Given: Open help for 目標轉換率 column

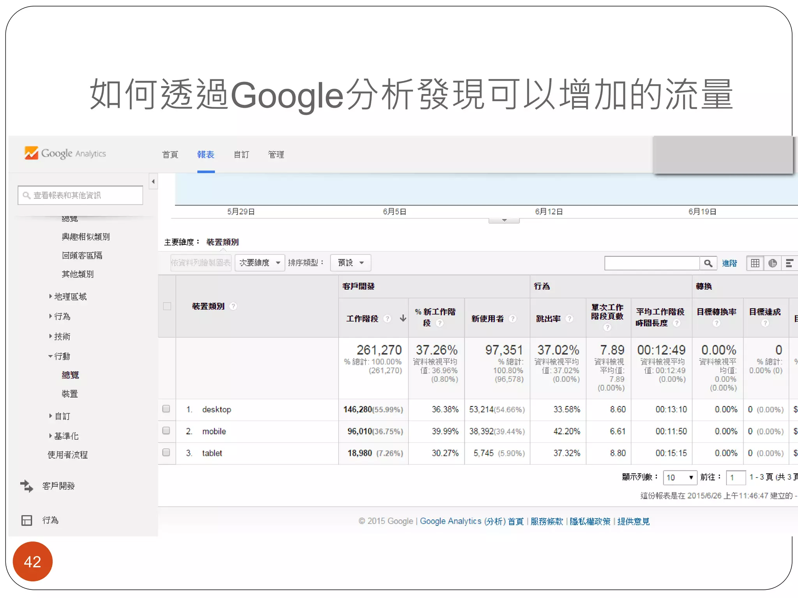Looking at the screenshot, I should pyautogui.click(x=717, y=323).
